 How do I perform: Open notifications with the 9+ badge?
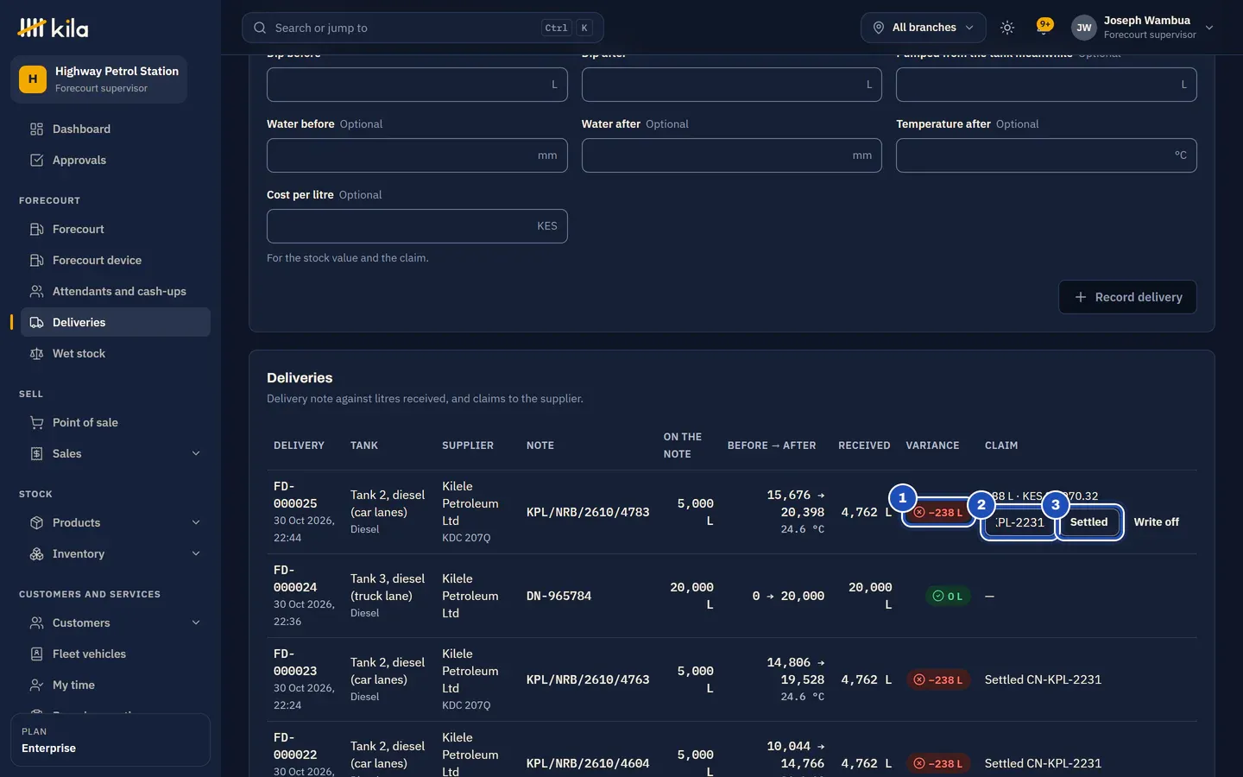pos(1044,27)
